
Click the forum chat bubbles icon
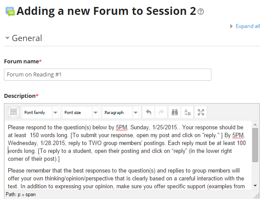[10, 11]
